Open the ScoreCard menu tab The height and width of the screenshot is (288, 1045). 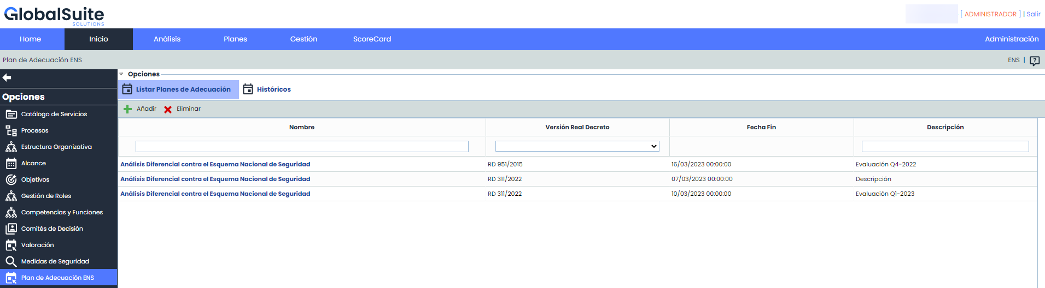(x=372, y=39)
